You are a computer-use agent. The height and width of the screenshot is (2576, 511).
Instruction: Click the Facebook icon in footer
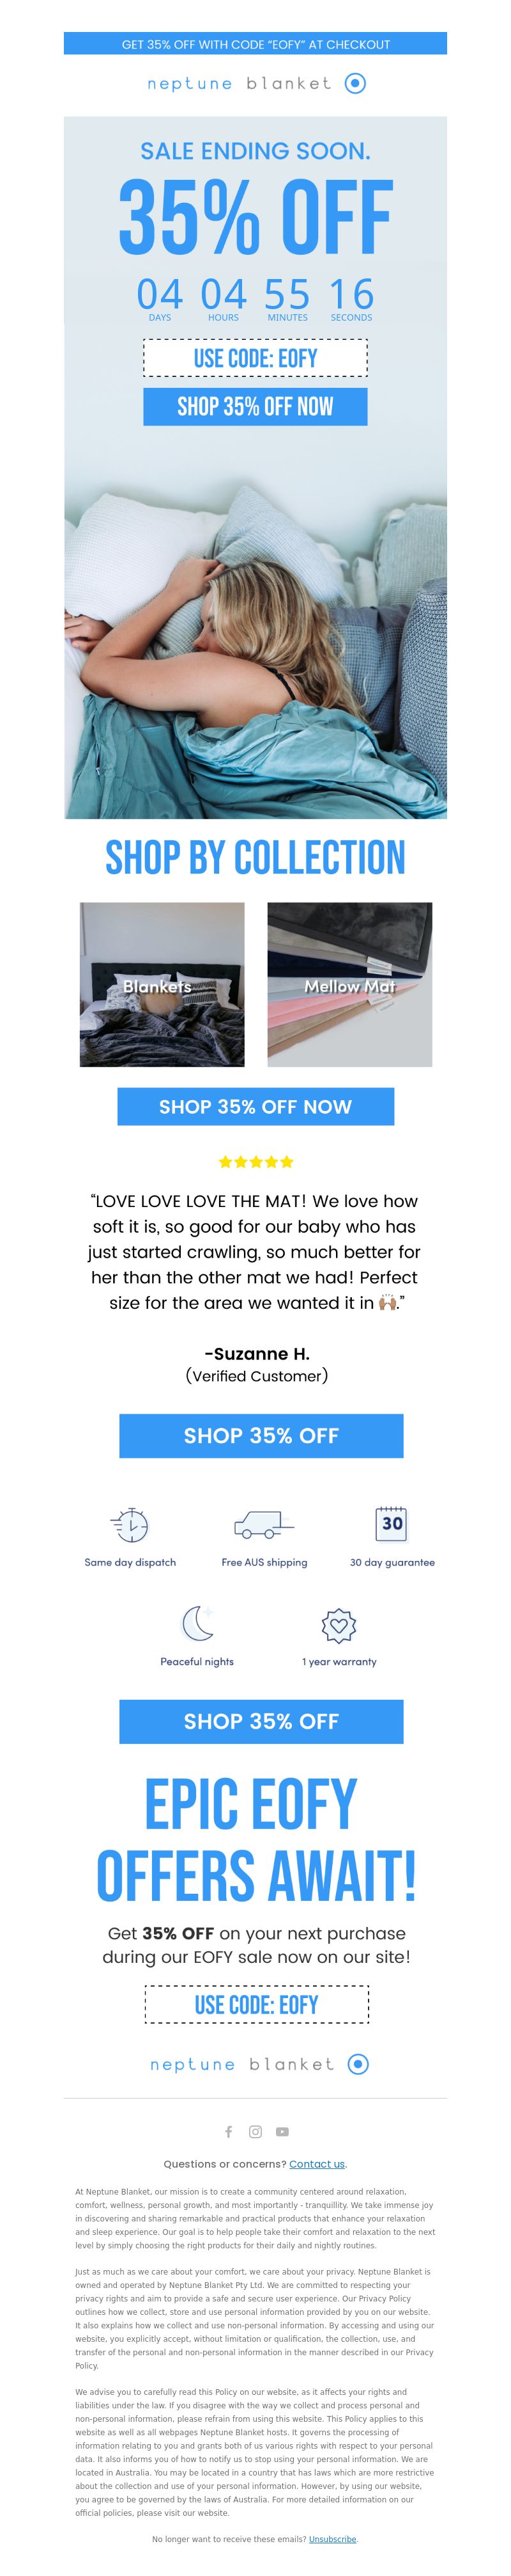(x=229, y=2131)
